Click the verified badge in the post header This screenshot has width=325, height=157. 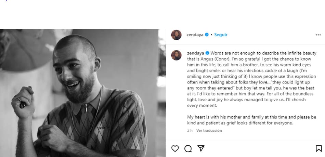[x=207, y=35]
